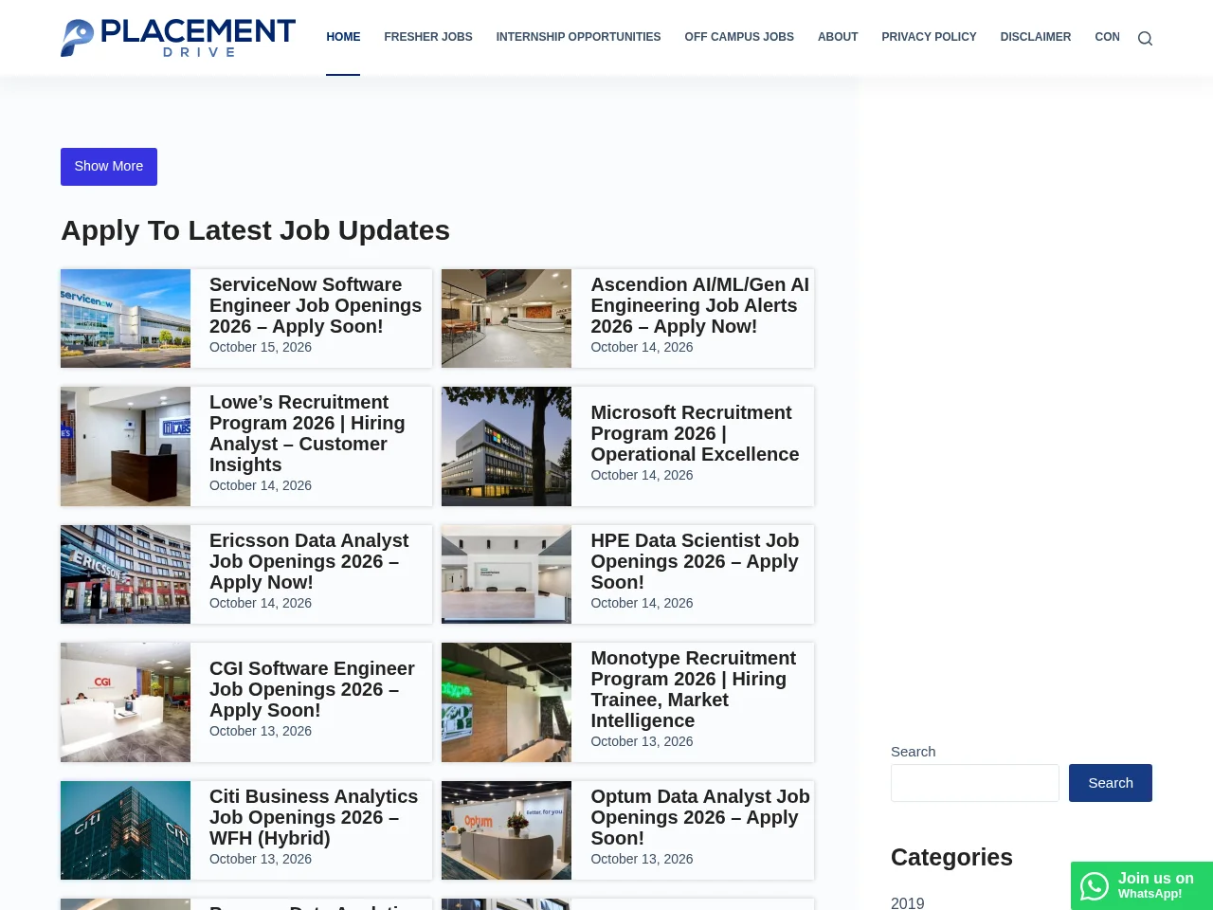
Task: Select the 2019 category link
Action: pos(907,902)
